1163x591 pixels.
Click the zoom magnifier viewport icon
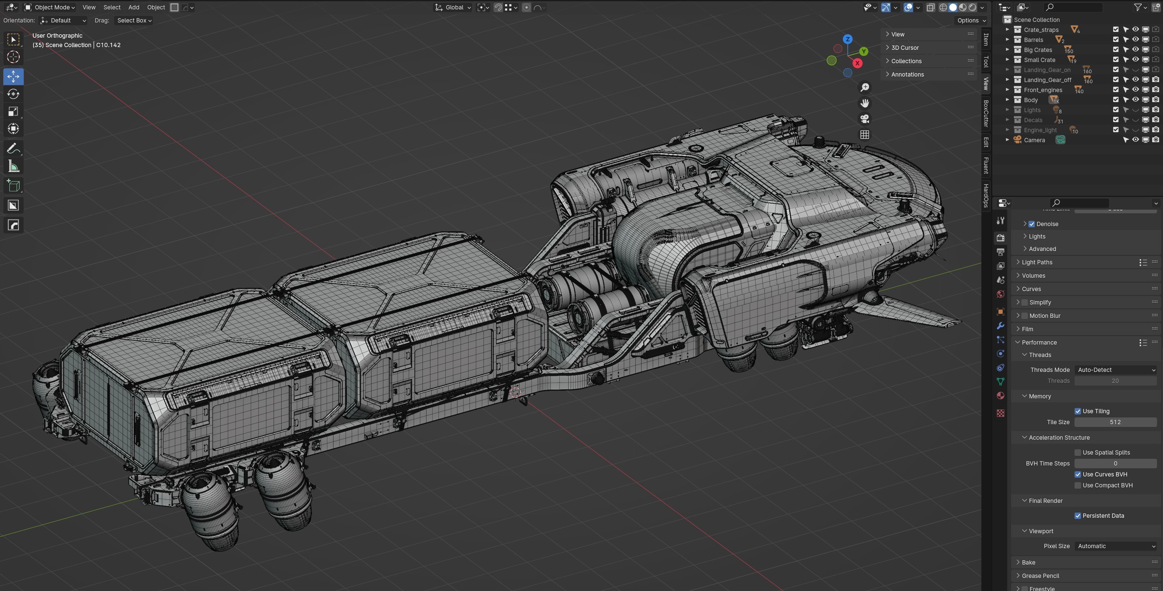pyautogui.click(x=864, y=88)
